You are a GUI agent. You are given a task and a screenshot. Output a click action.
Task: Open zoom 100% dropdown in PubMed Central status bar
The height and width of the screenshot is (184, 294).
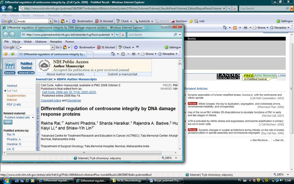click(x=176, y=158)
